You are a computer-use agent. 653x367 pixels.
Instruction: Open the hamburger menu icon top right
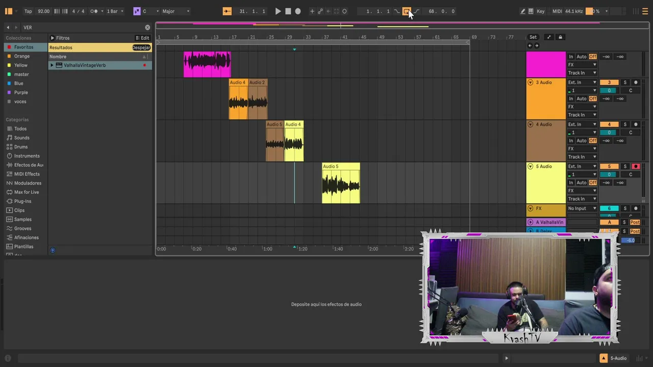[645, 11]
